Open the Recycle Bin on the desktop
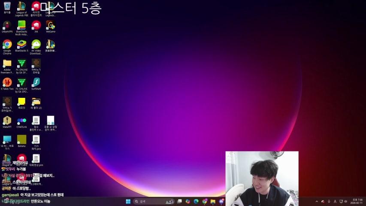The image size is (366, 206). 7,6
